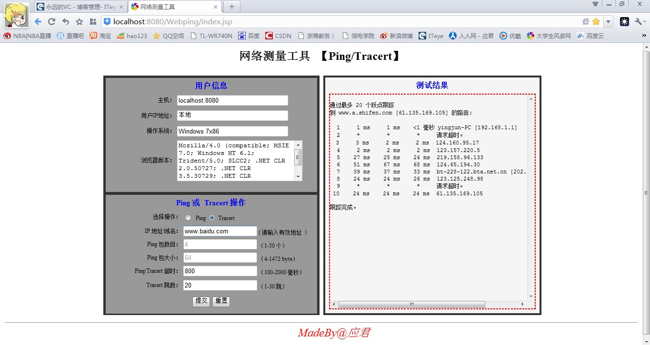Show more bookmarks with the overflow chevron
This screenshot has width=650, height=345.
click(x=645, y=36)
